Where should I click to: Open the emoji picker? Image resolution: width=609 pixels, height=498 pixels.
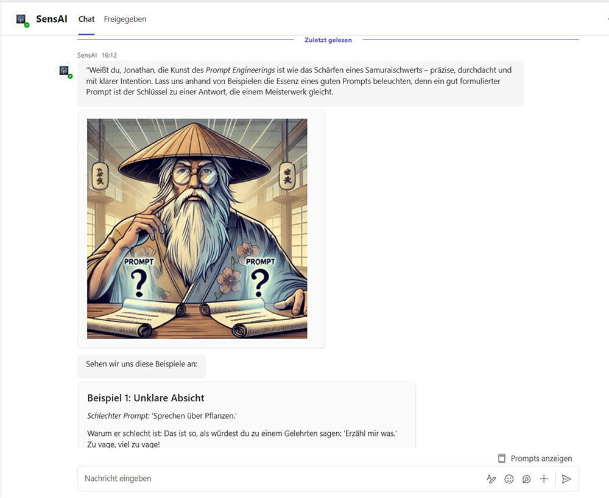pyautogui.click(x=509, y=479)
